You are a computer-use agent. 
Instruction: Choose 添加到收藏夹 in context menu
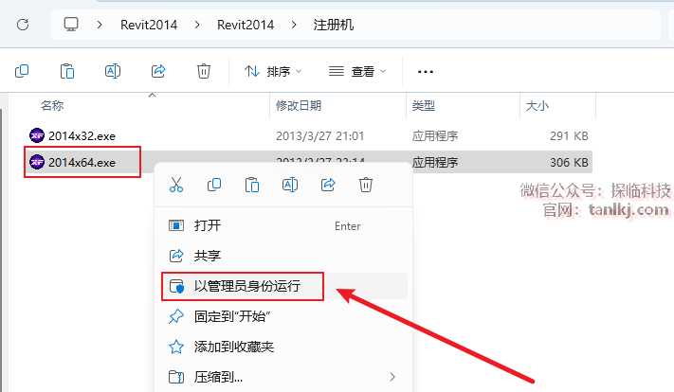tap(283, 347)
